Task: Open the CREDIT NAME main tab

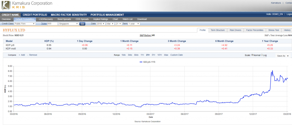Action: (10, 15)
